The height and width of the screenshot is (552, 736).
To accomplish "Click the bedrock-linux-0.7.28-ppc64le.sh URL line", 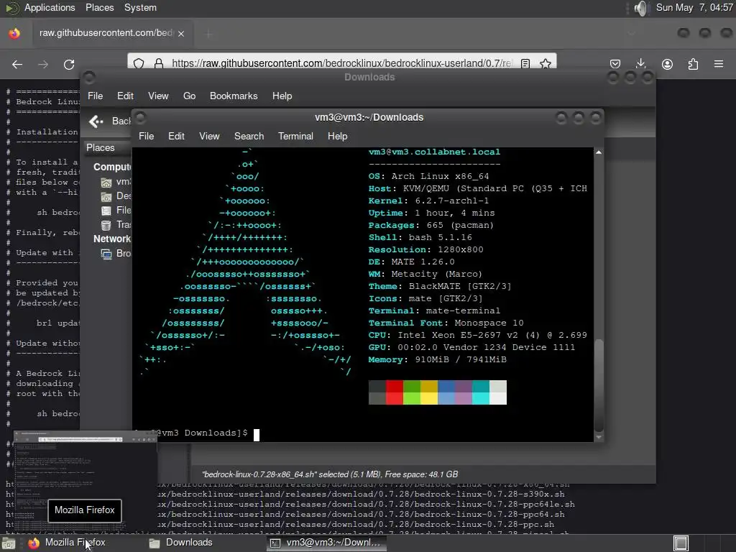I will (366, 505).
